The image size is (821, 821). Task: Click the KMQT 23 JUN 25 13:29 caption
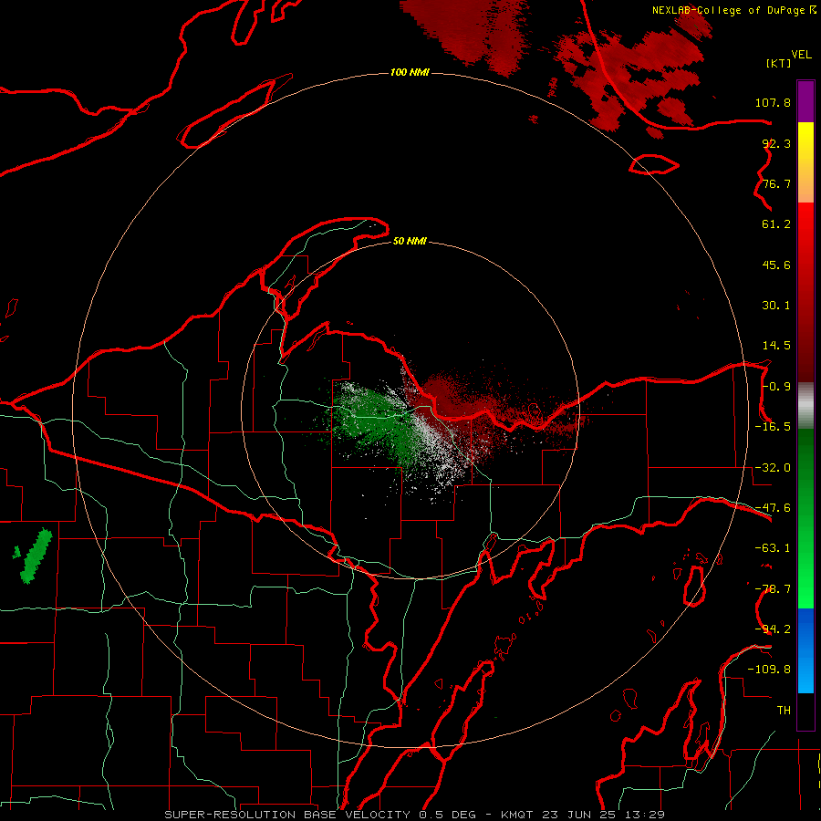pos(583,815)
